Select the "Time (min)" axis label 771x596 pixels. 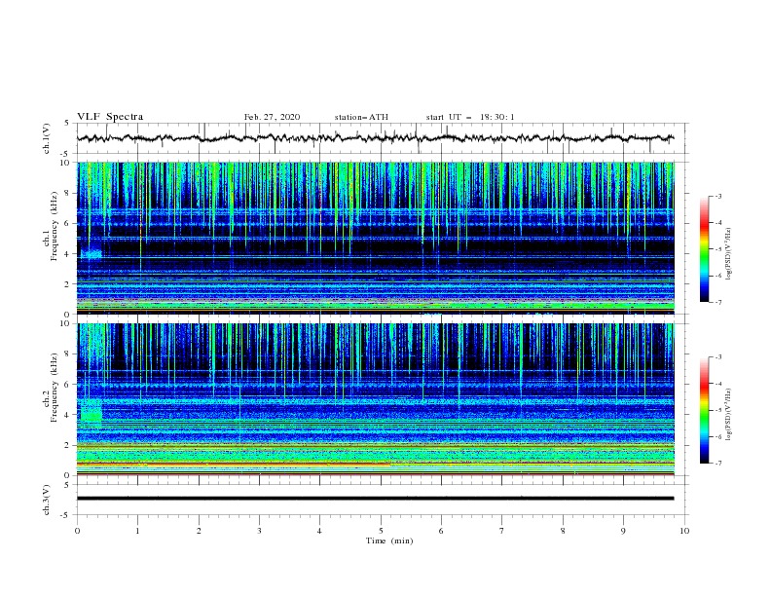[389, 540]
